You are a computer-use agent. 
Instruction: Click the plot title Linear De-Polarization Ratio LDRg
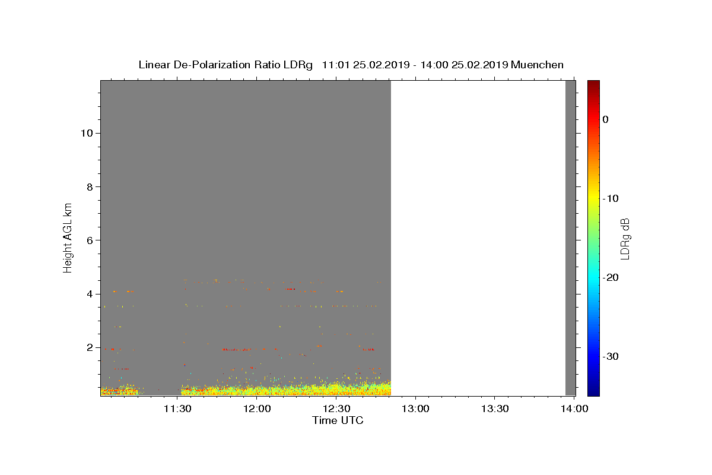coord(225,65)
